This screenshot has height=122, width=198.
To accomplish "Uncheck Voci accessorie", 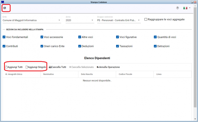I will [x=42, y=37].
